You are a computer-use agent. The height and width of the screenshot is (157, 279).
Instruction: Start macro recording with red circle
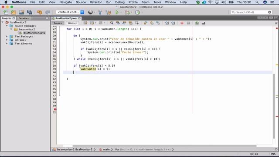click(x=182, y=23)
